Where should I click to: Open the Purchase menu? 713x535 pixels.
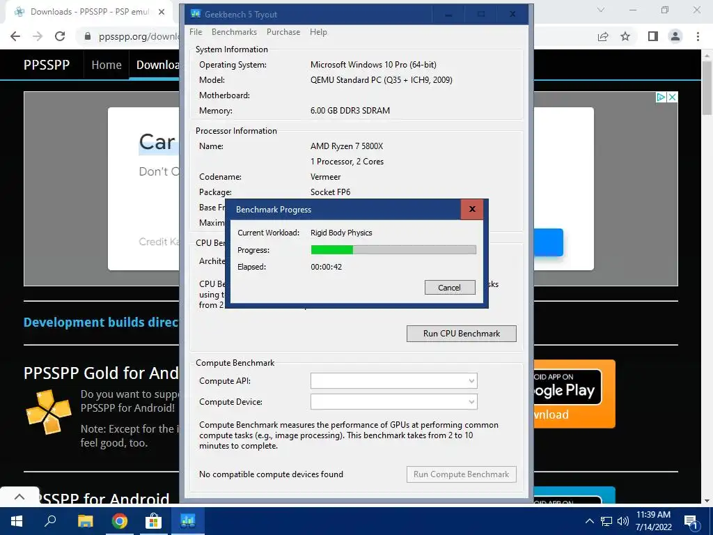[283, 32]
